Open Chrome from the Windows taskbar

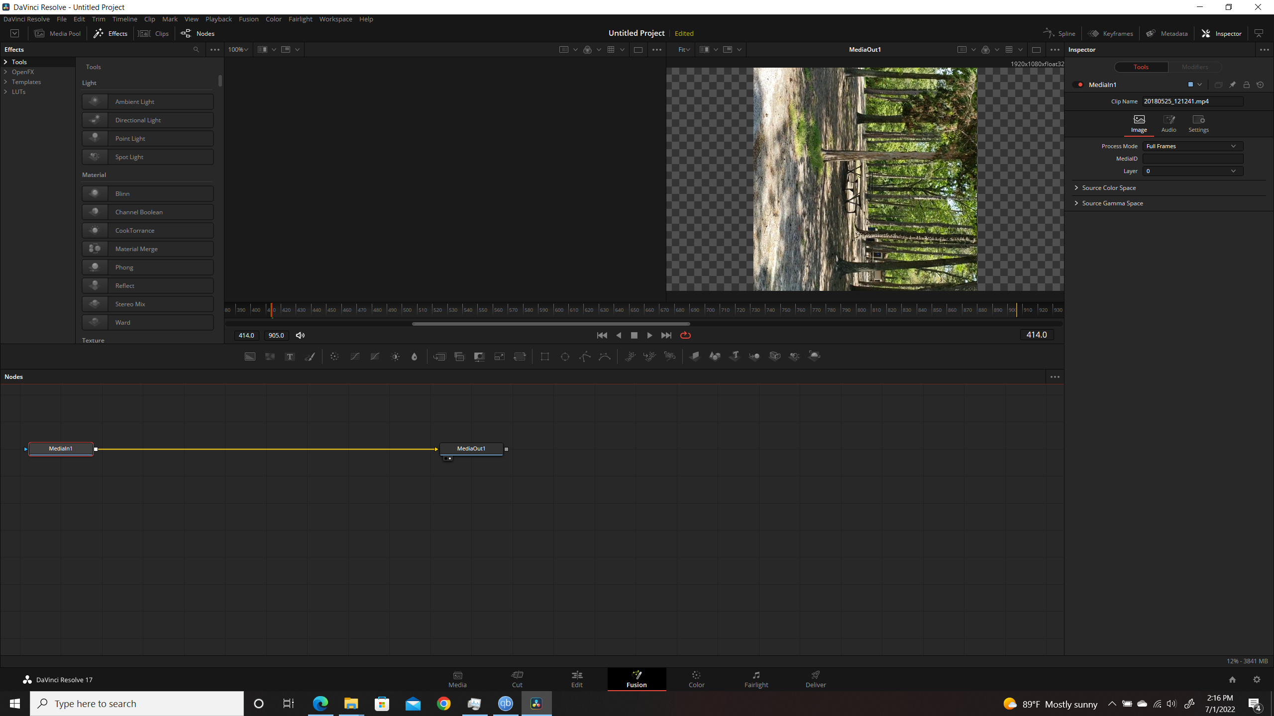point(443,703)
